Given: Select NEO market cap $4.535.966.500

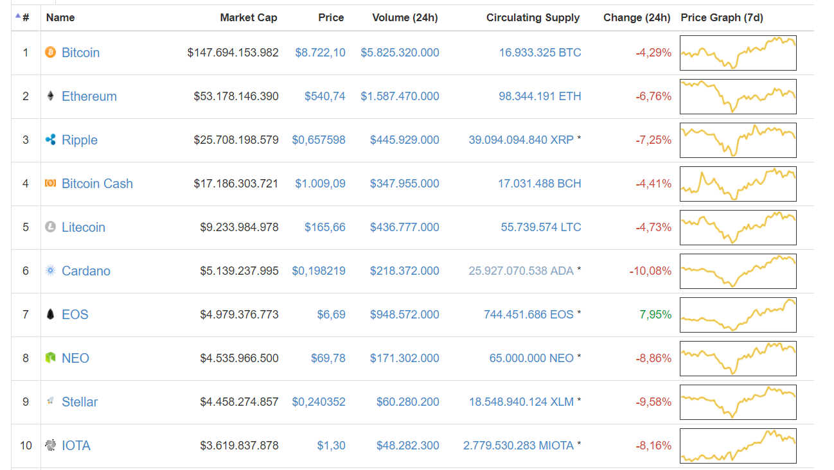Looking at the screenshot, I should coord(239,358).
